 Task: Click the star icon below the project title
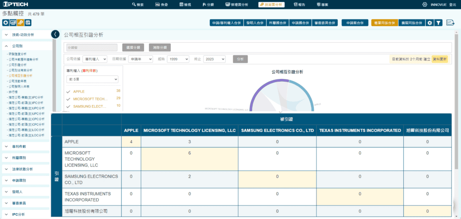pos(5,22)
